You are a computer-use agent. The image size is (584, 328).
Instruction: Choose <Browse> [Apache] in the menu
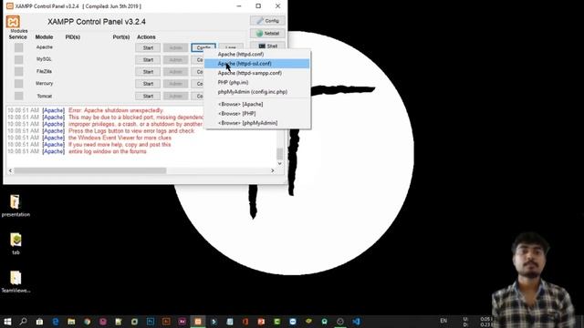click(257, 104)
